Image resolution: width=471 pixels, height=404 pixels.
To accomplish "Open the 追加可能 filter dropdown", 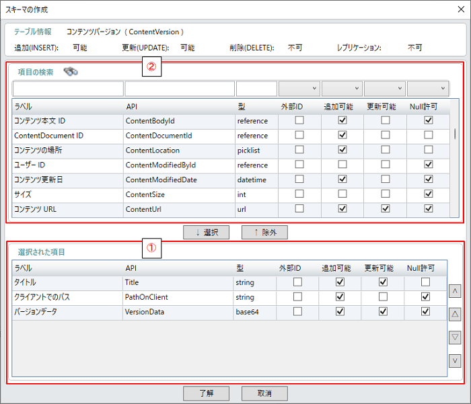I will point(342,89).
